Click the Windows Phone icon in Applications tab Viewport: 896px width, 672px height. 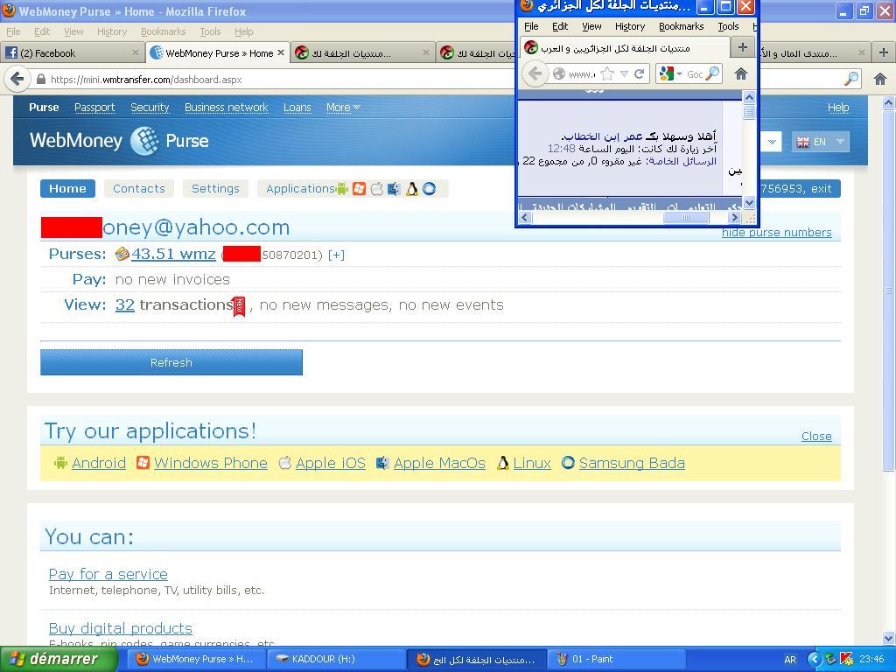click(359, 189)
